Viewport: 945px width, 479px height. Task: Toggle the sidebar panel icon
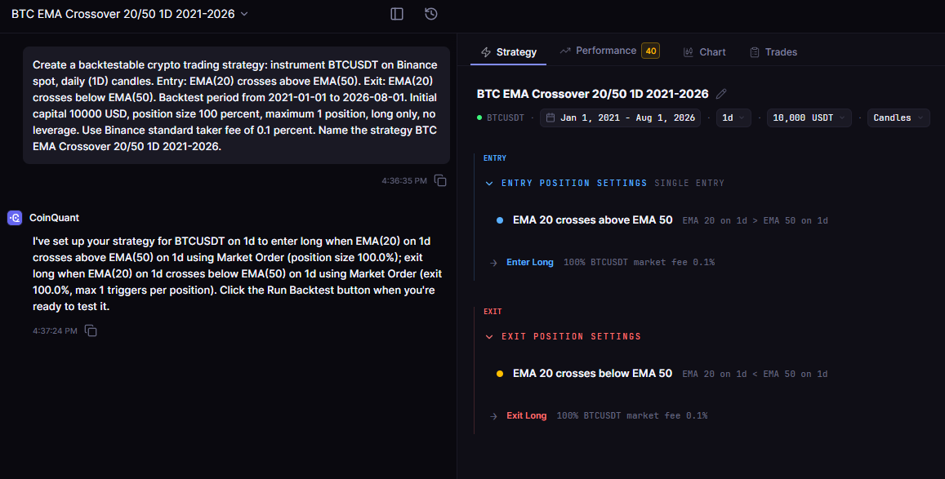[397, 14]
